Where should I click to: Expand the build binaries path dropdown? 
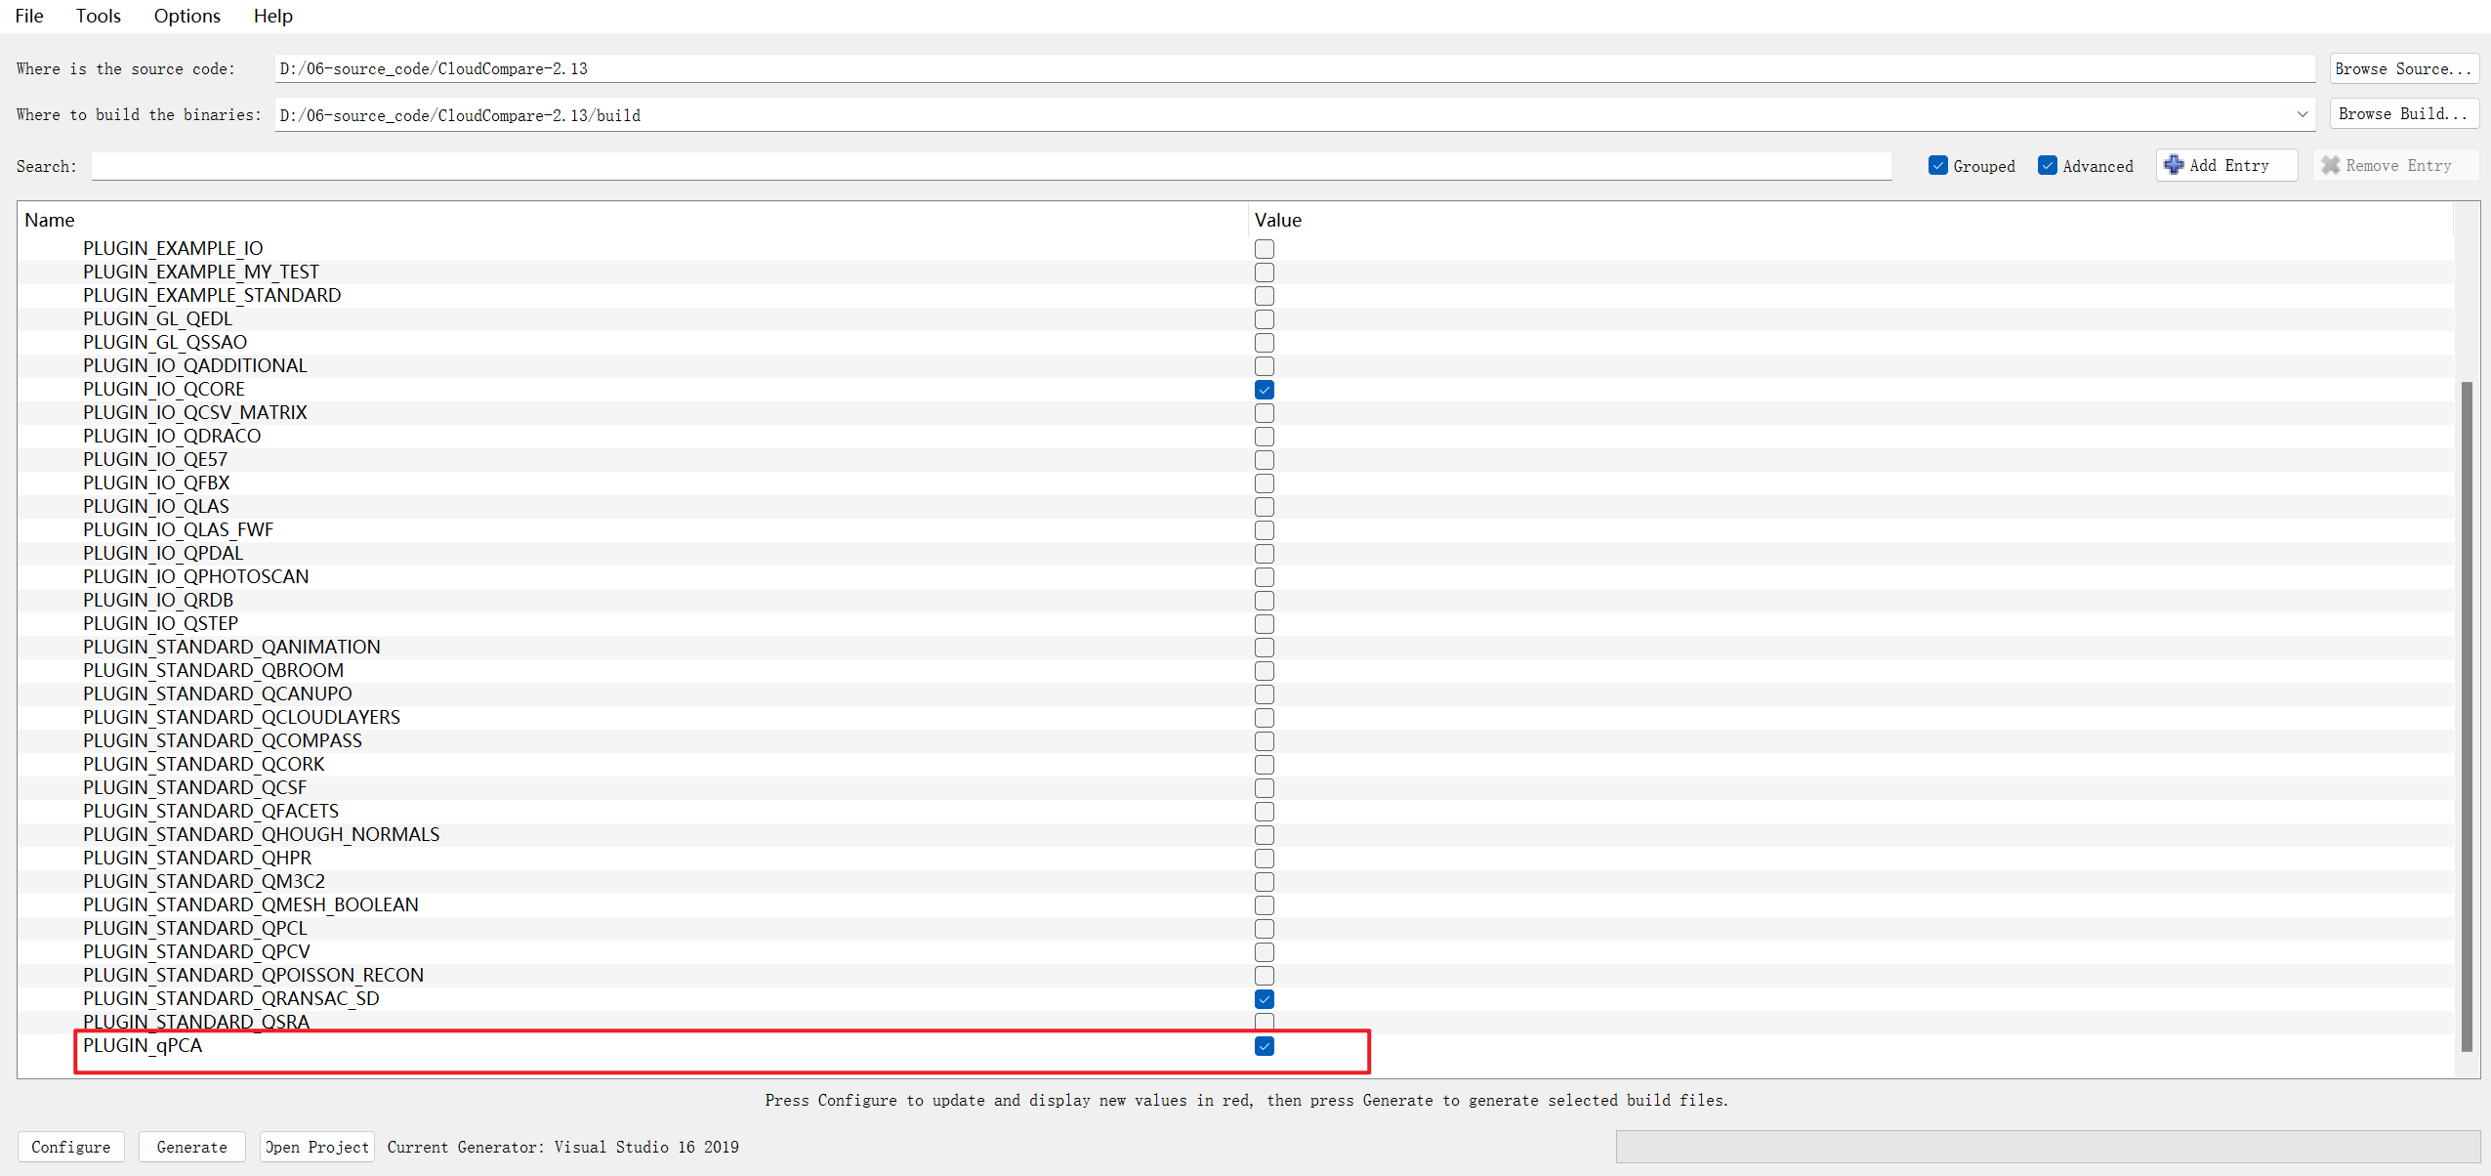(x=2302, y=114)
